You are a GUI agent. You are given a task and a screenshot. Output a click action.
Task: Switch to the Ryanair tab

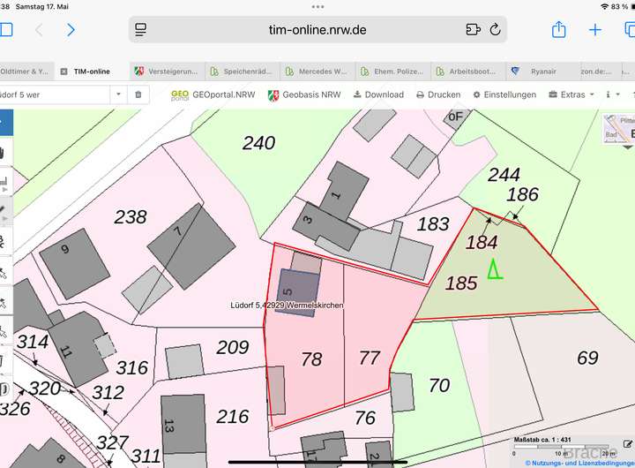[538, 72]
